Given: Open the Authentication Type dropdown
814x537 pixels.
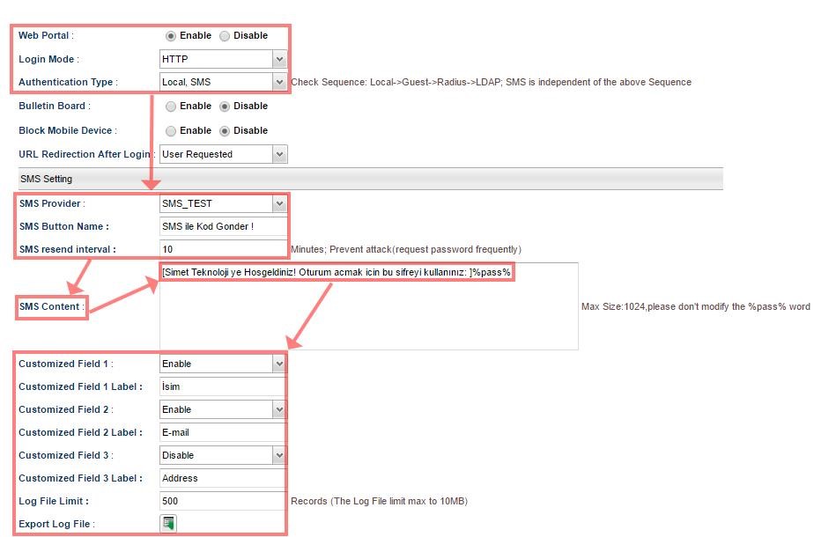Looking at the screenshot, I should (x=224, y=82).
